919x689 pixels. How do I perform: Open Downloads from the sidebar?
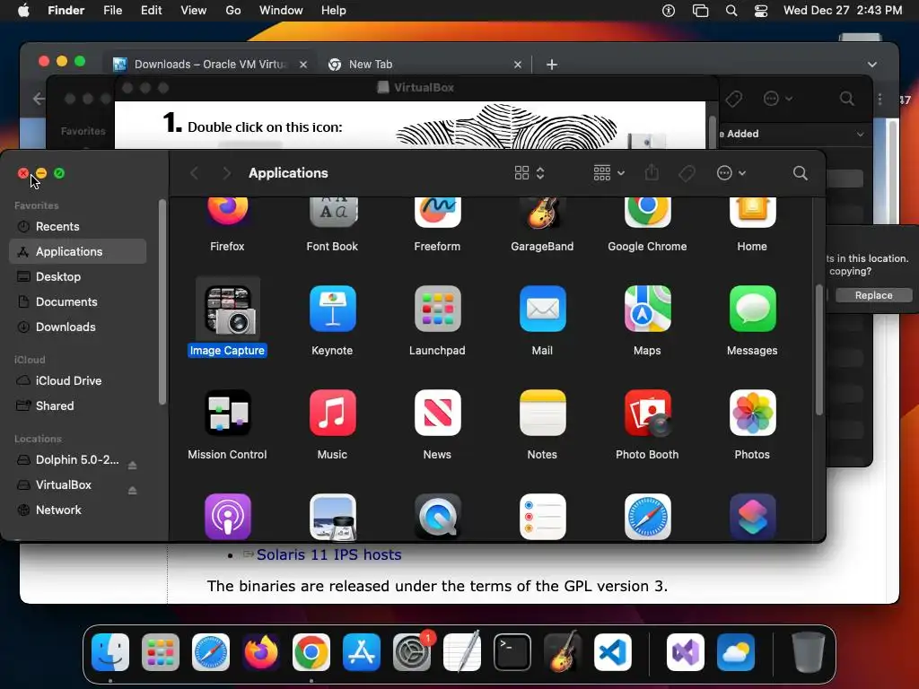click(77, 327)
